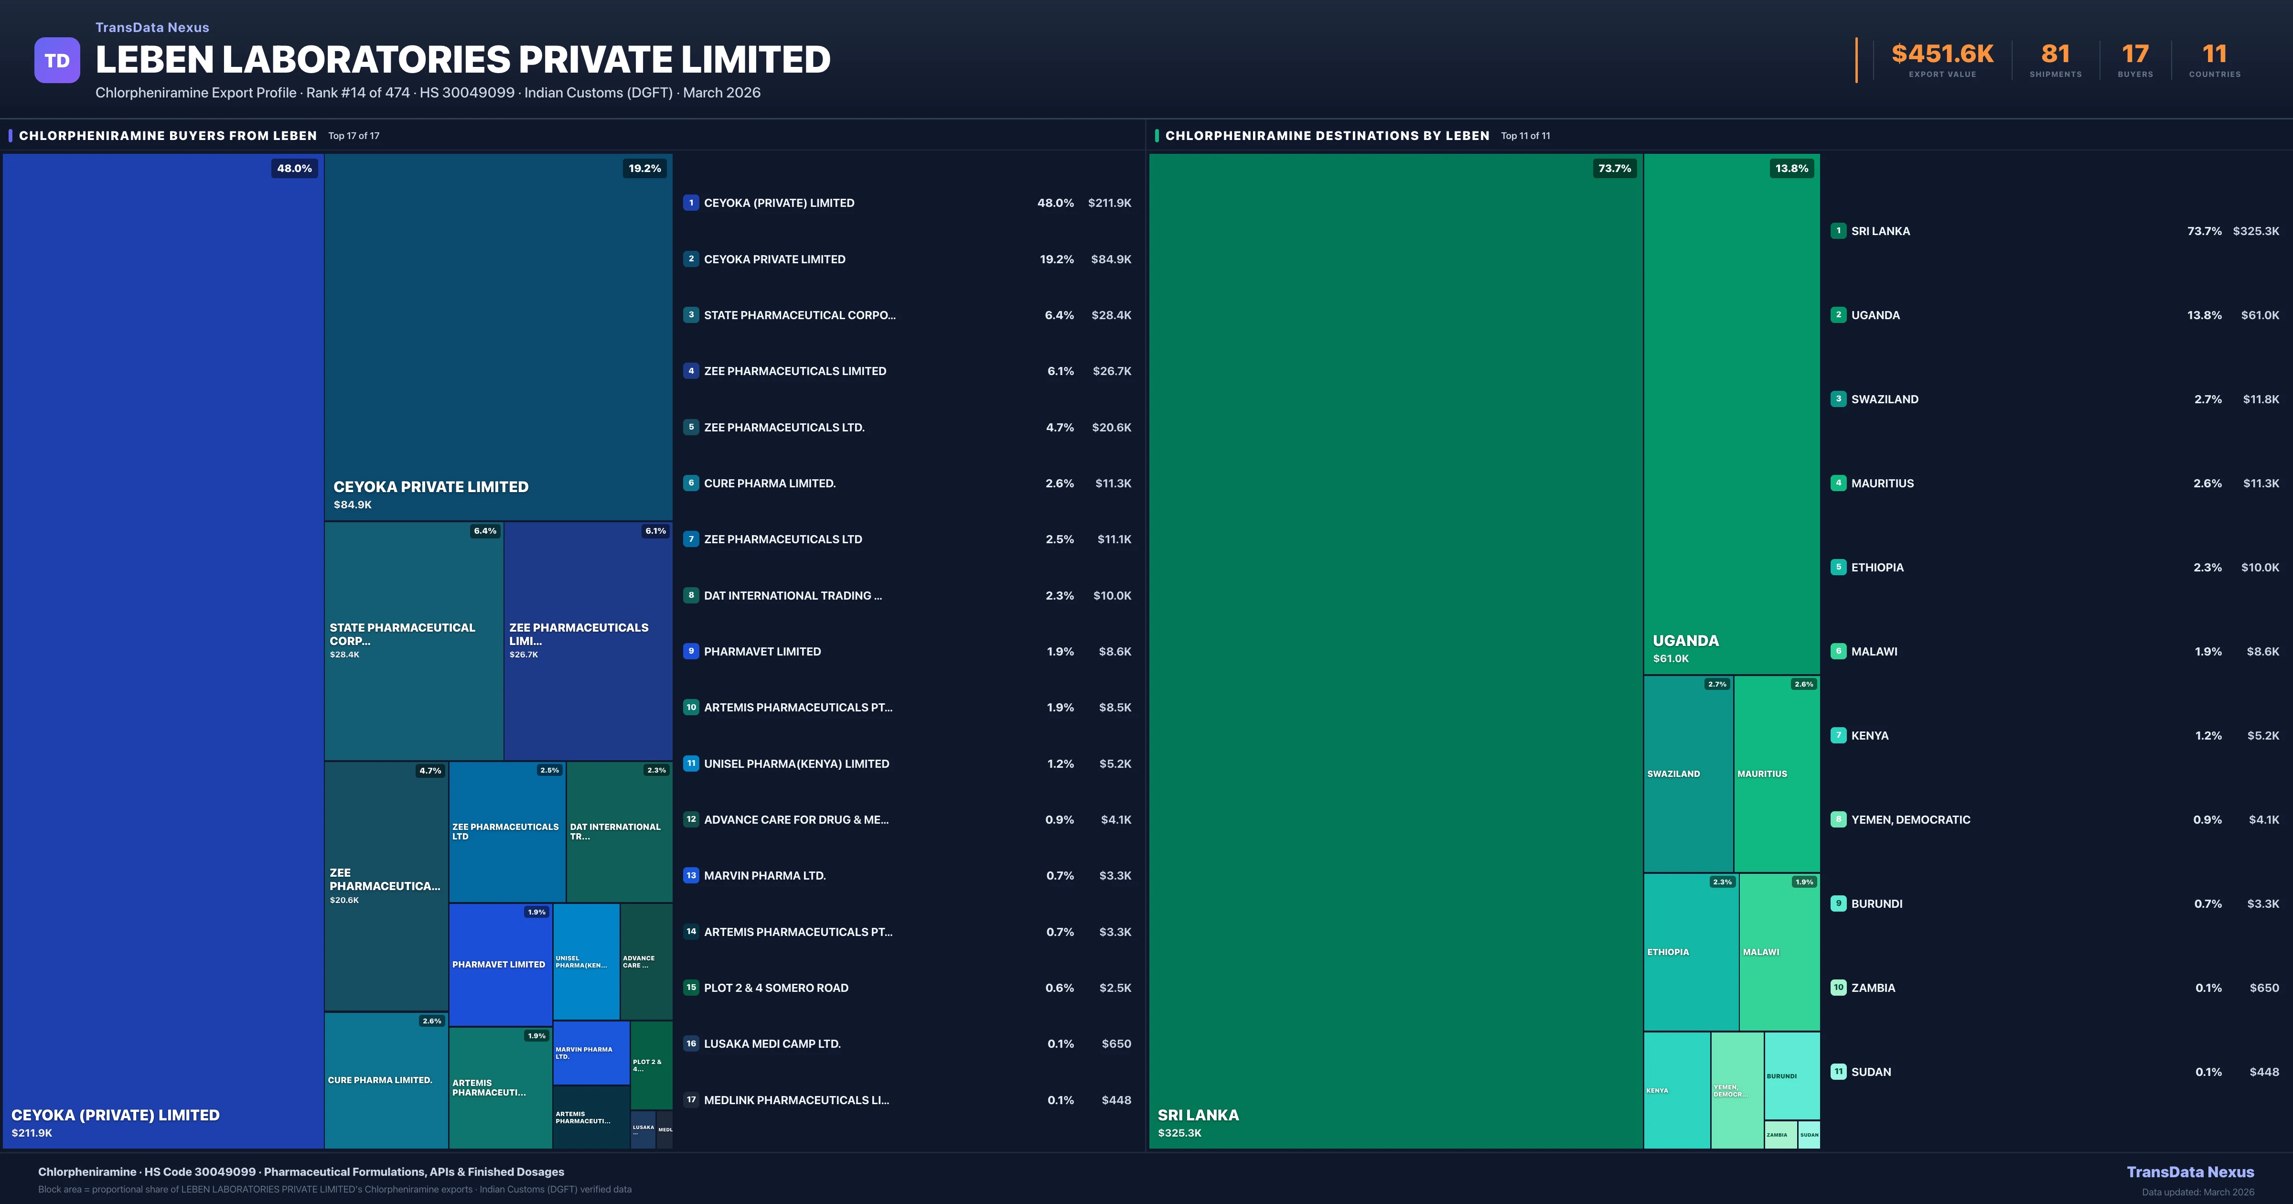Click the purple TD logo icon
This screenshot has width=2293, height=1204.
pos(57,61)
